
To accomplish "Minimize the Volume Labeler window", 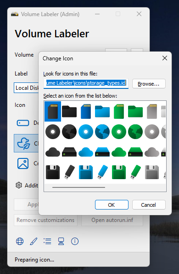I will click(97, 14).
